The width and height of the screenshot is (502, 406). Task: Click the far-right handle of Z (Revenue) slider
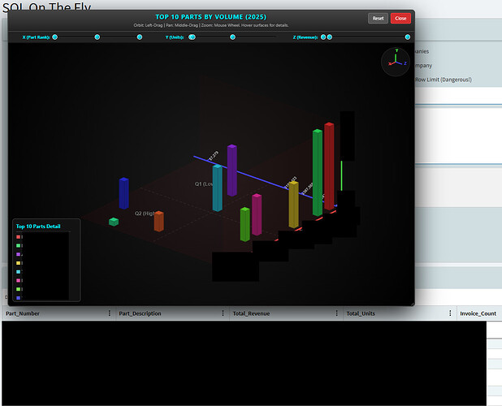407,37
